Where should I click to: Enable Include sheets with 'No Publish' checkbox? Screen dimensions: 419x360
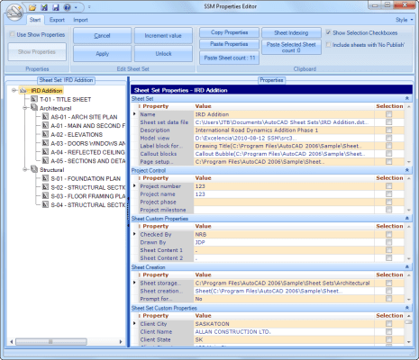328,44
